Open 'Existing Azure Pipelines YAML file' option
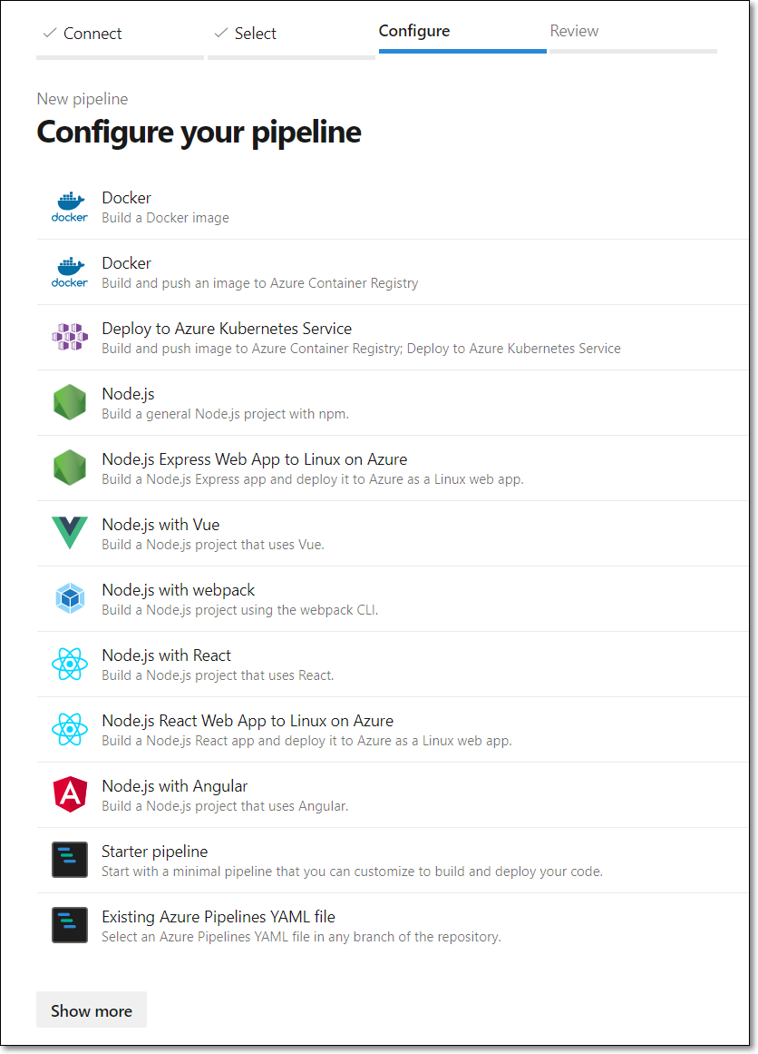Screen dimensions: 758x1054 point(219,916)
